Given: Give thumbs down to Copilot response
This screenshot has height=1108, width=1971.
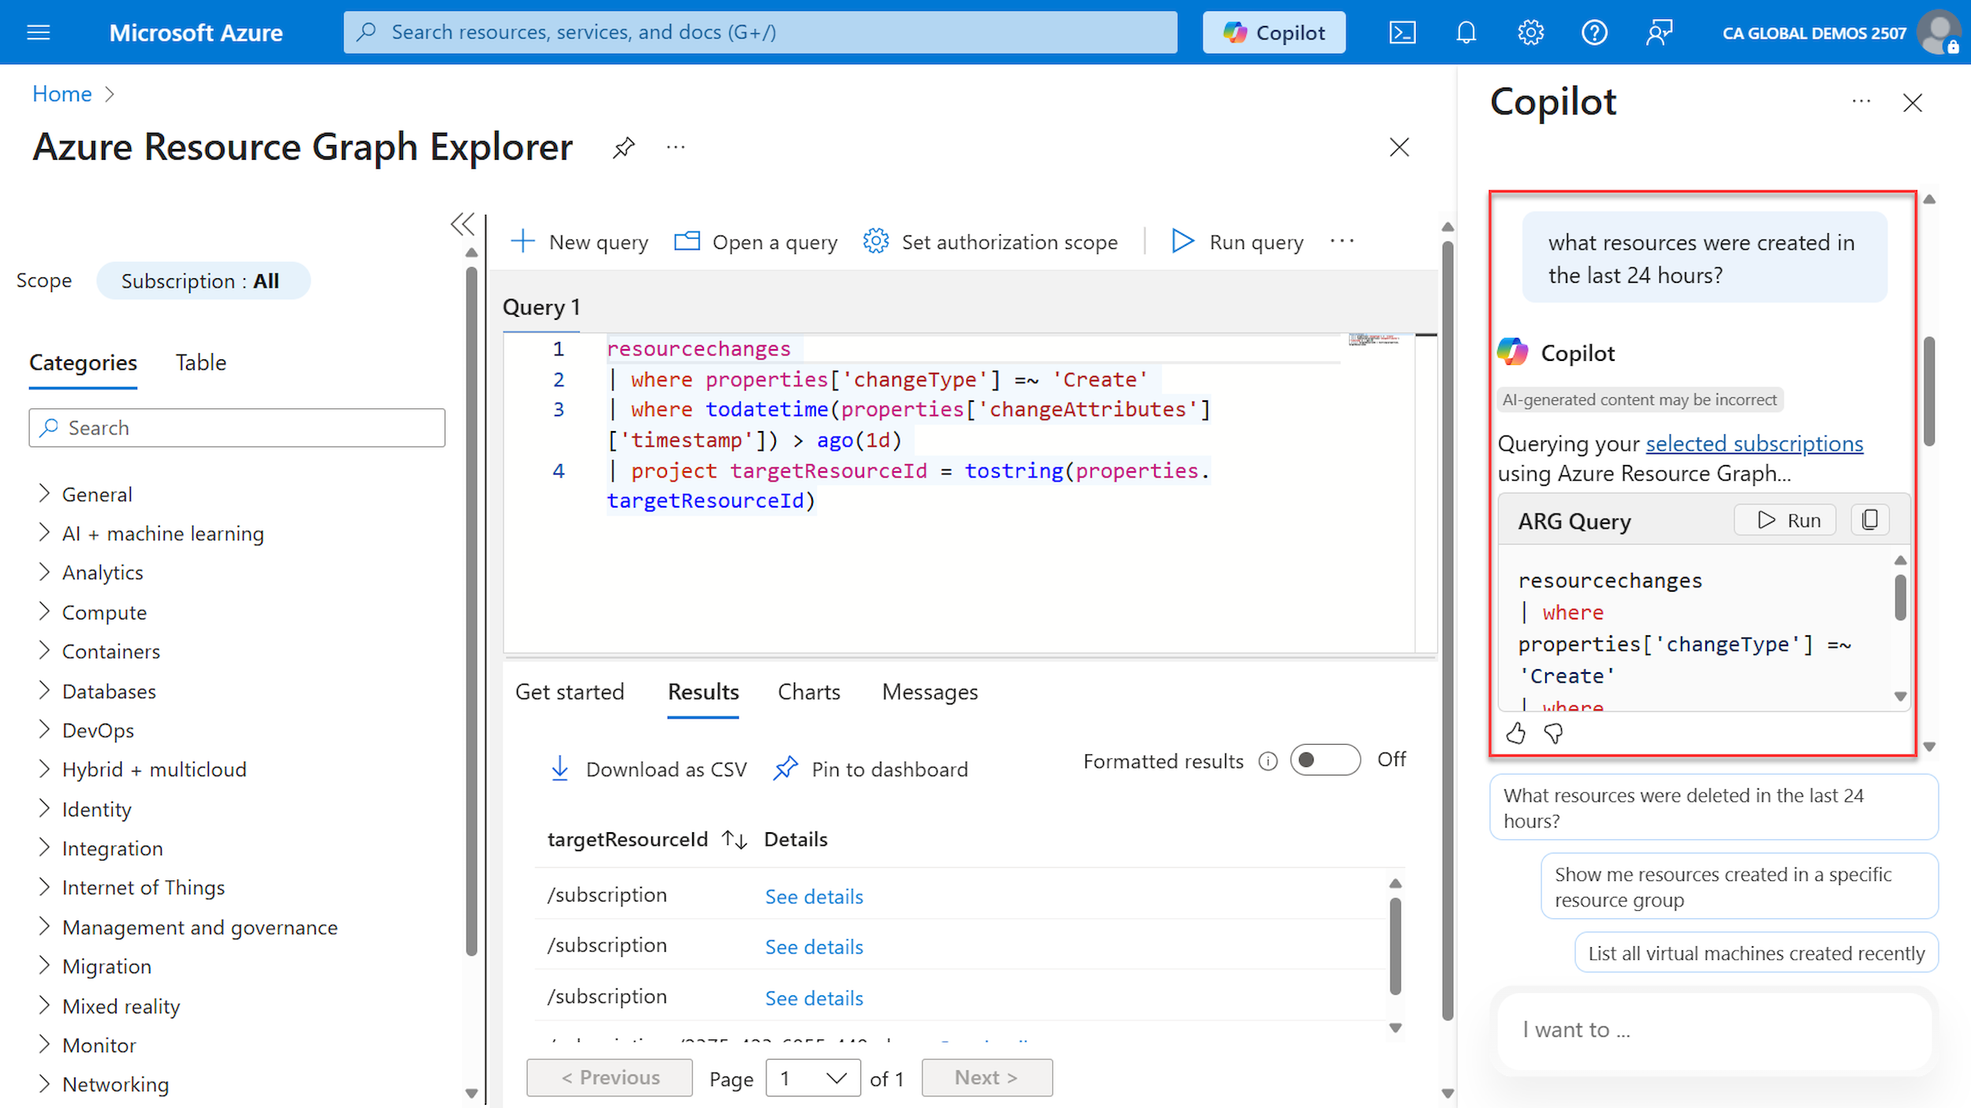Looking at the screenshot, I should click(1553, 734).
